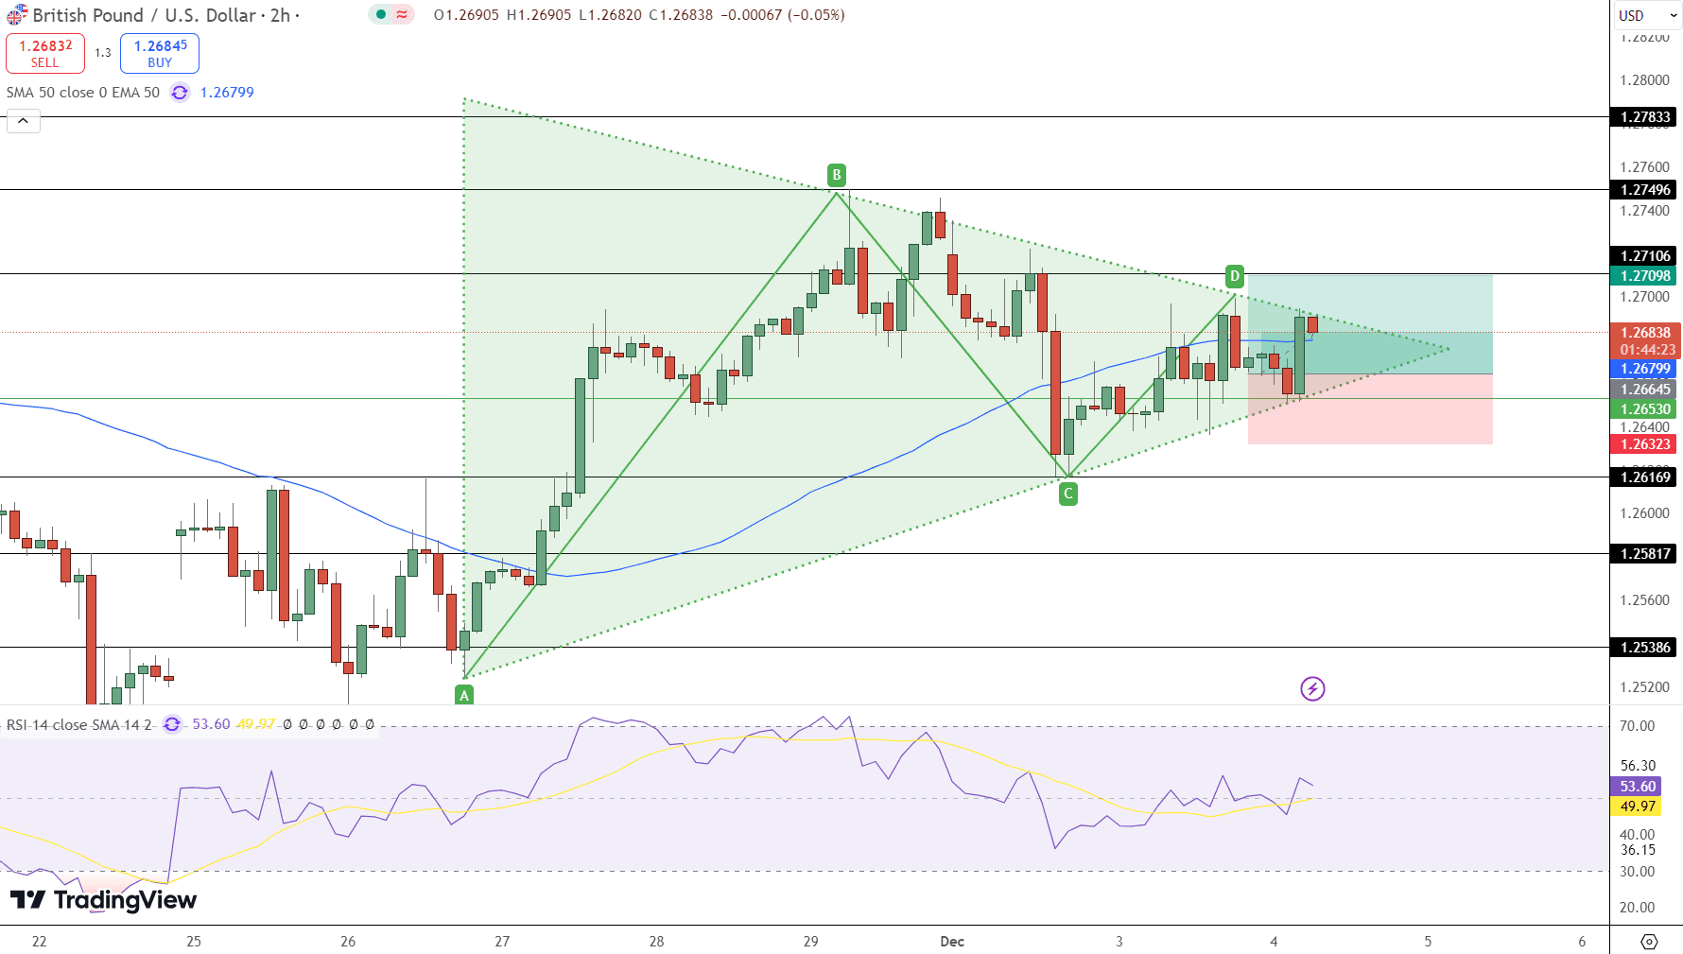Click the SMA 50 close 0 EMA 50 legend
This screenshot has width=1683, height=954.
83,92
